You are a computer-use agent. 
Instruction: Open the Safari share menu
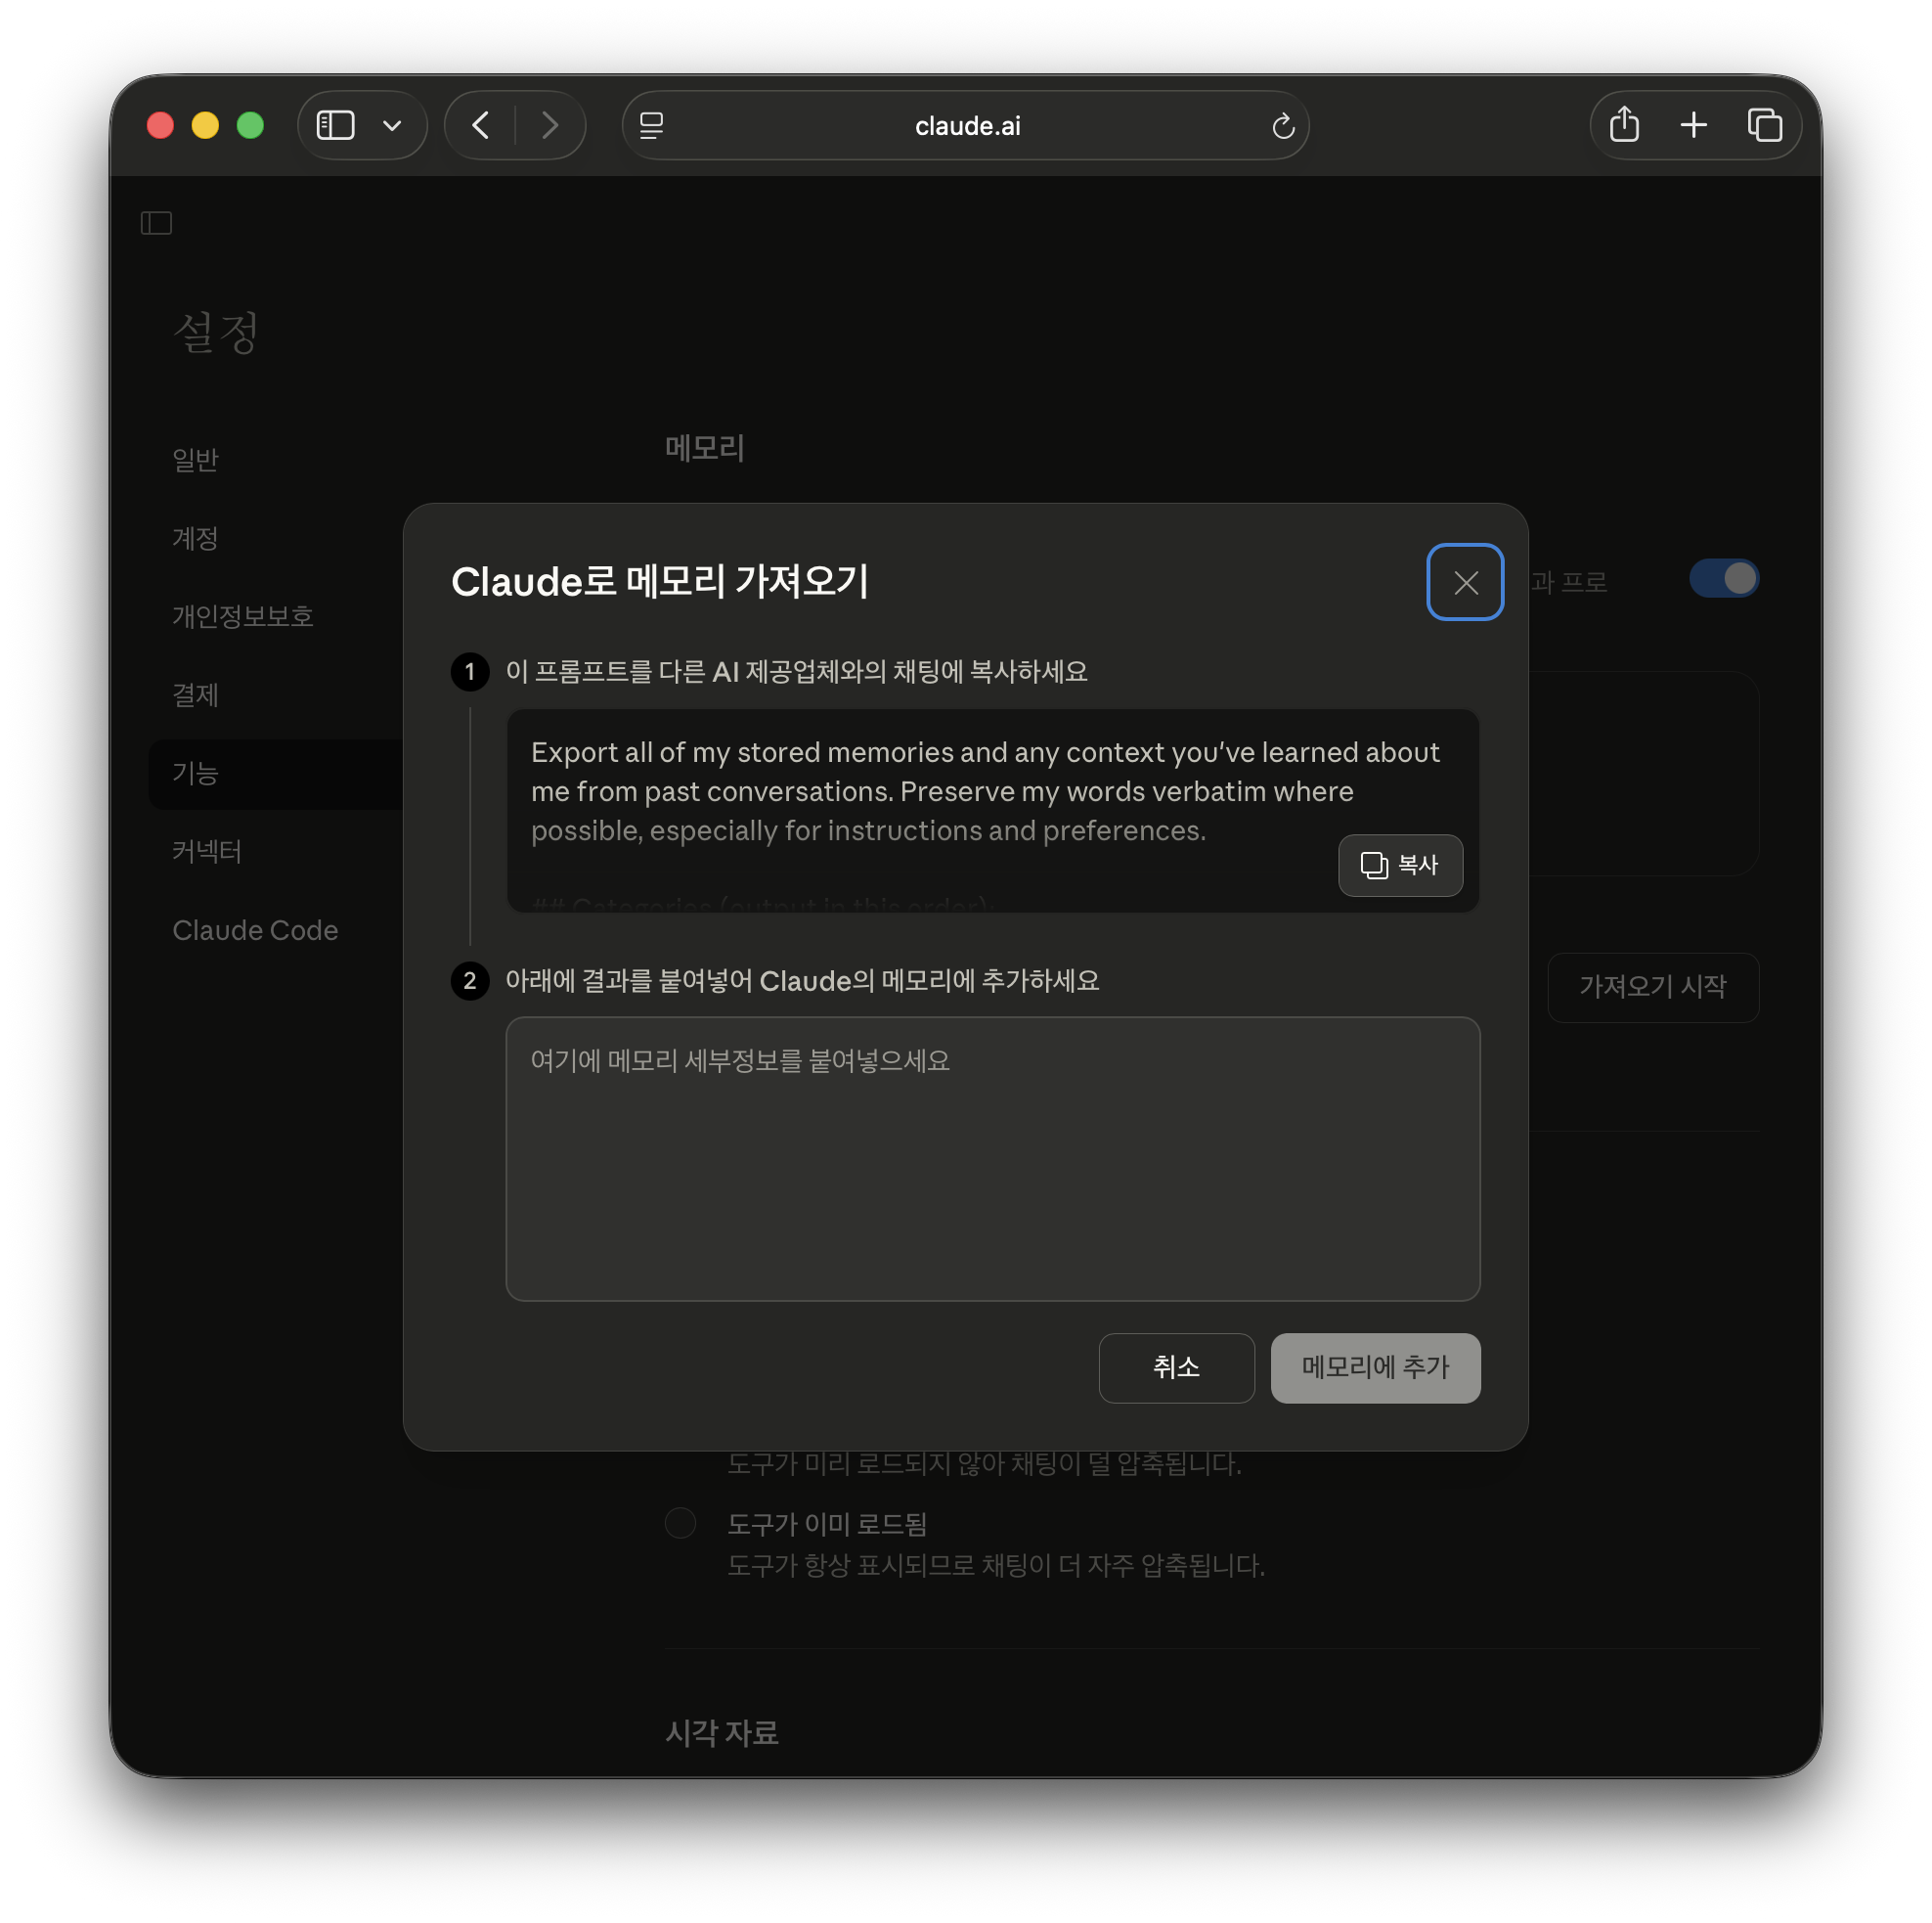[x=1623, y=125]
